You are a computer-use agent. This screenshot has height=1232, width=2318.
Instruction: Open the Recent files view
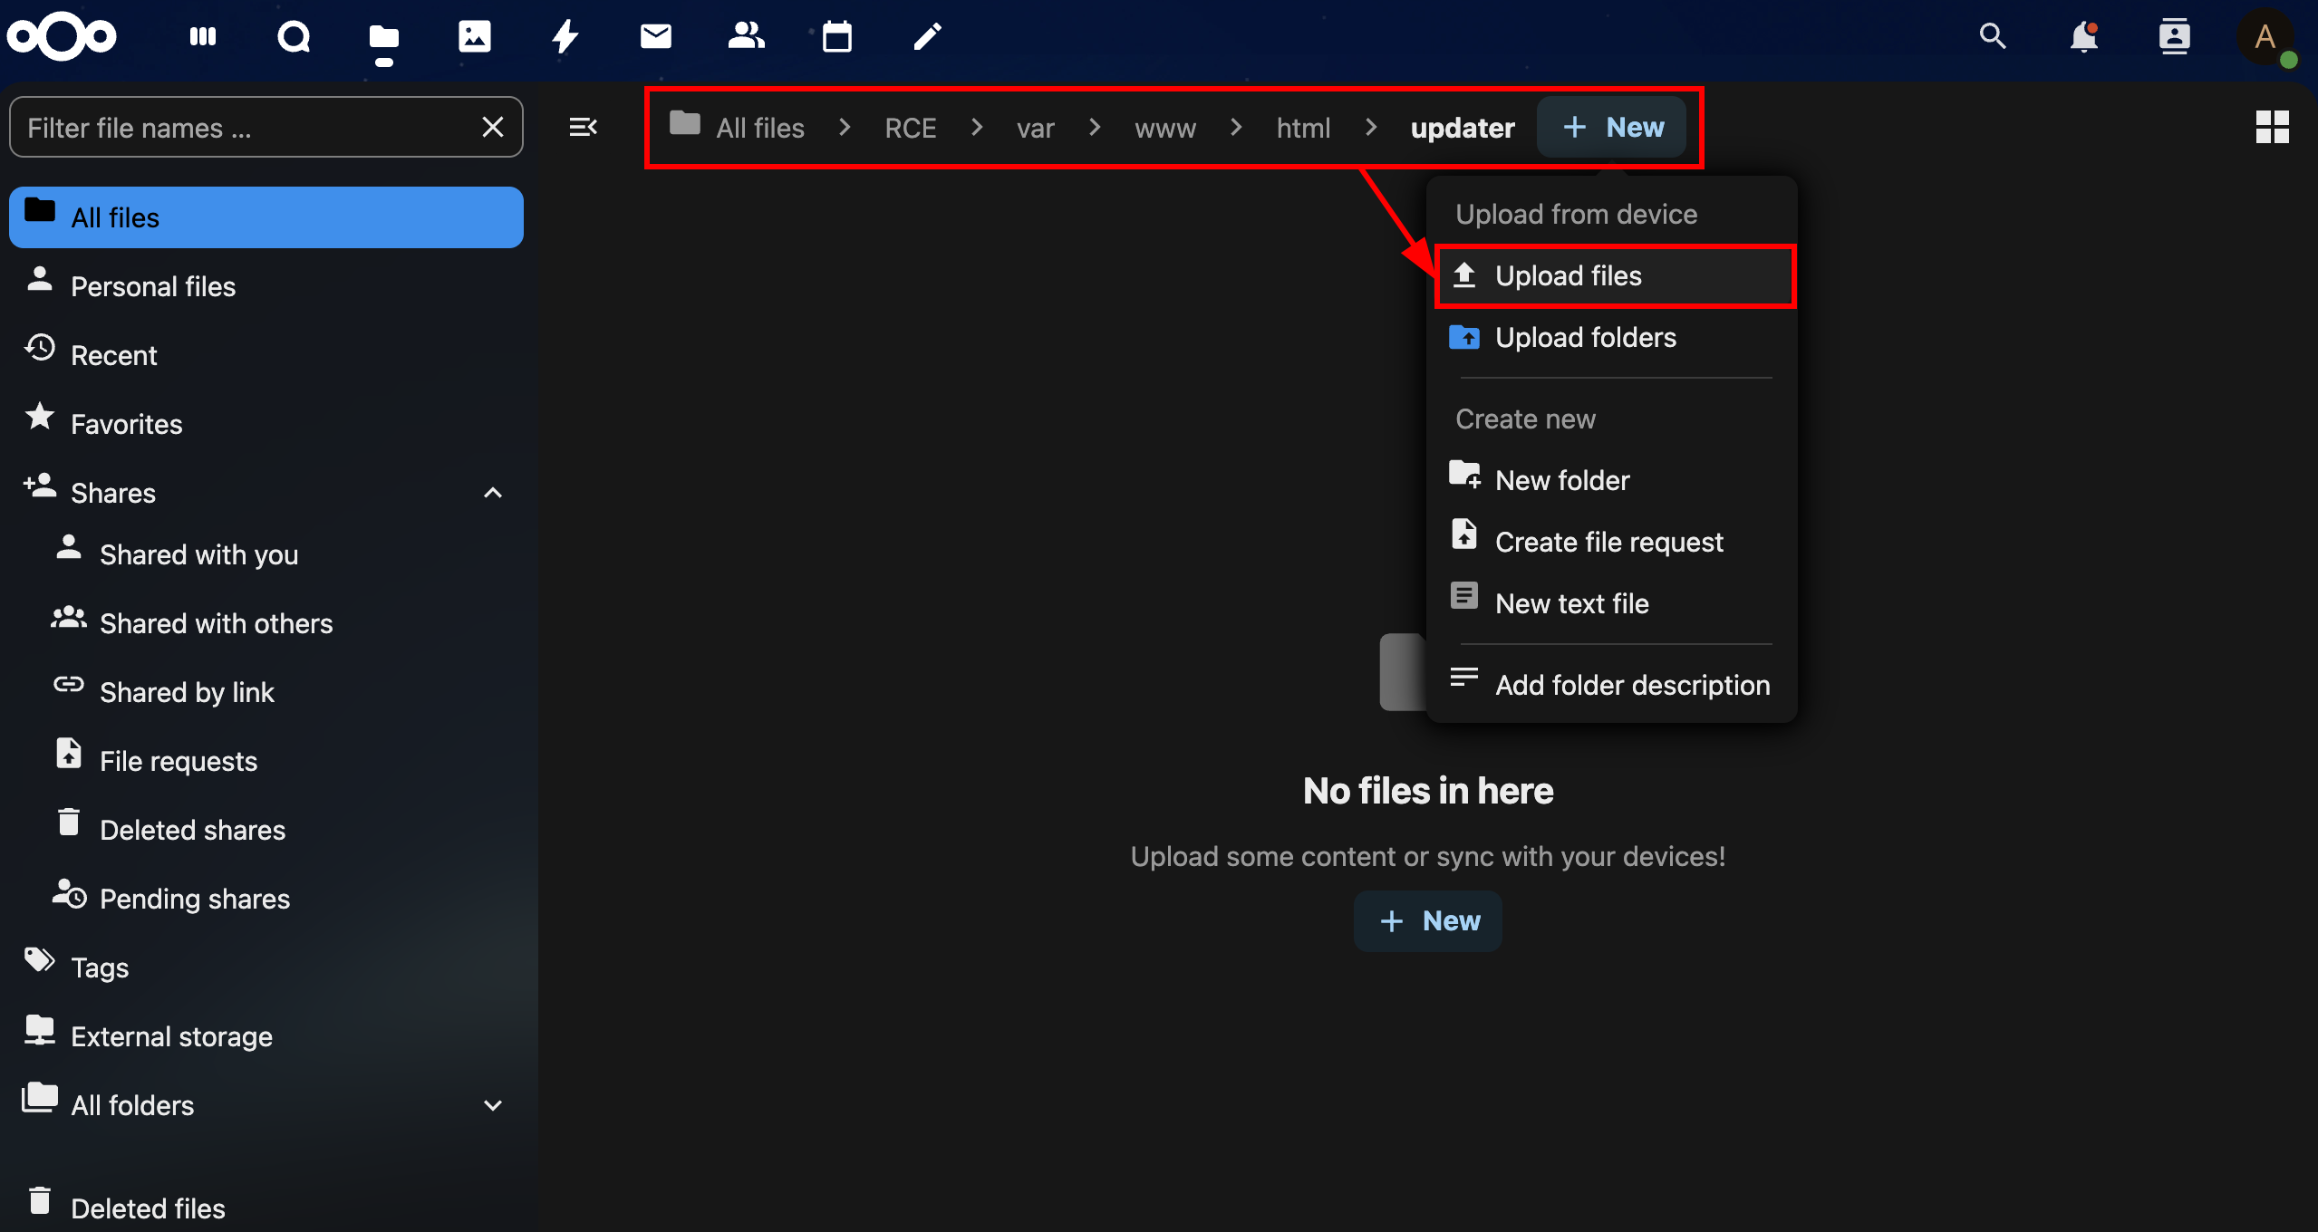266,355
